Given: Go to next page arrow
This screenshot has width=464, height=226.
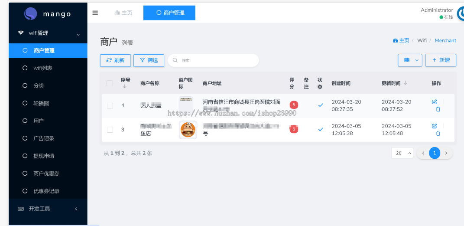Looking at the screenshot, I should (446, 153).
